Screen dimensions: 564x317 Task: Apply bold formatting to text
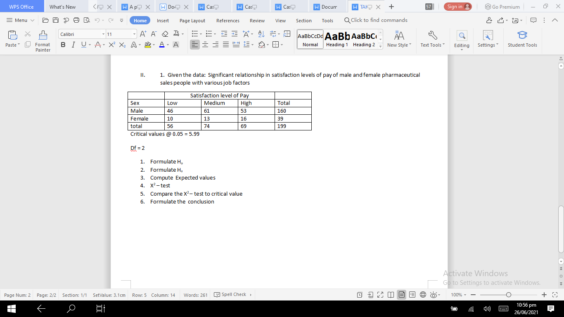coord(63,44)
